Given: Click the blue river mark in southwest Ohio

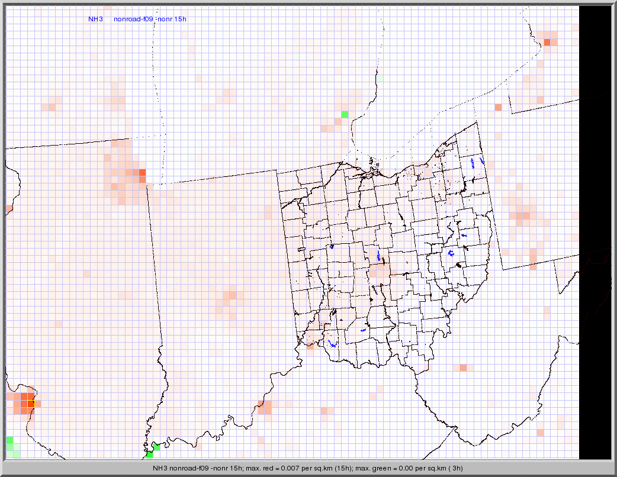Looking at the screenshot, I should pyautogui.click(x=332, y=343).
